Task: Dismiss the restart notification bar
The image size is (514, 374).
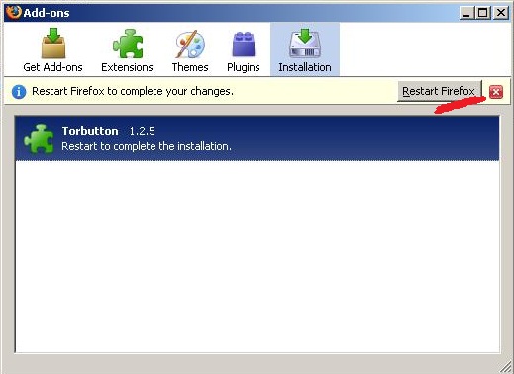Action: tap(496, 92)
